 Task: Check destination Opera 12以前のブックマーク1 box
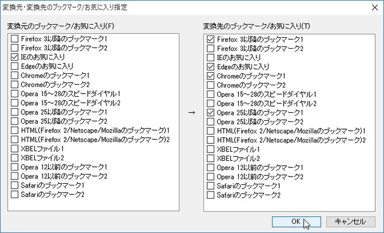pyautogui.click(x=211, y=168)
